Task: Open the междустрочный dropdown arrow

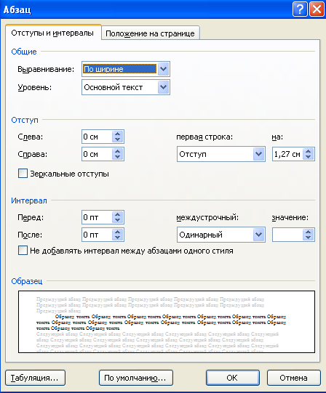Action: 259,235
